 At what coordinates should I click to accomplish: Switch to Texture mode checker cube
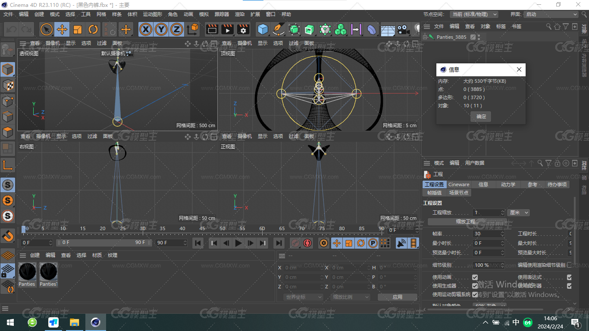click(x=8, y=85)
